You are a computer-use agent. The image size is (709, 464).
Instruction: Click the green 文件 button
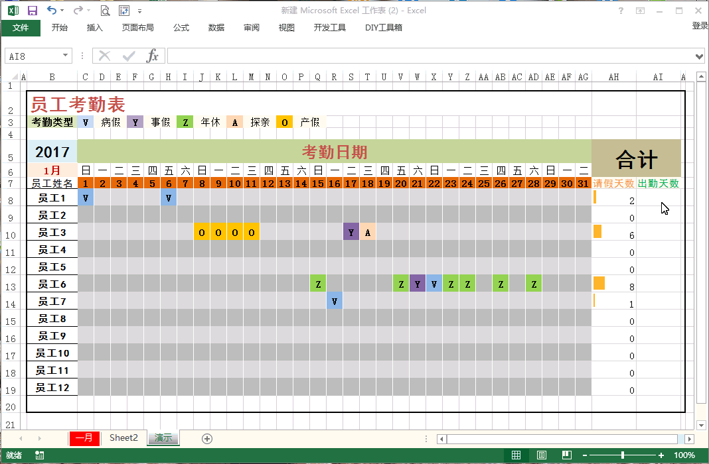21,27
